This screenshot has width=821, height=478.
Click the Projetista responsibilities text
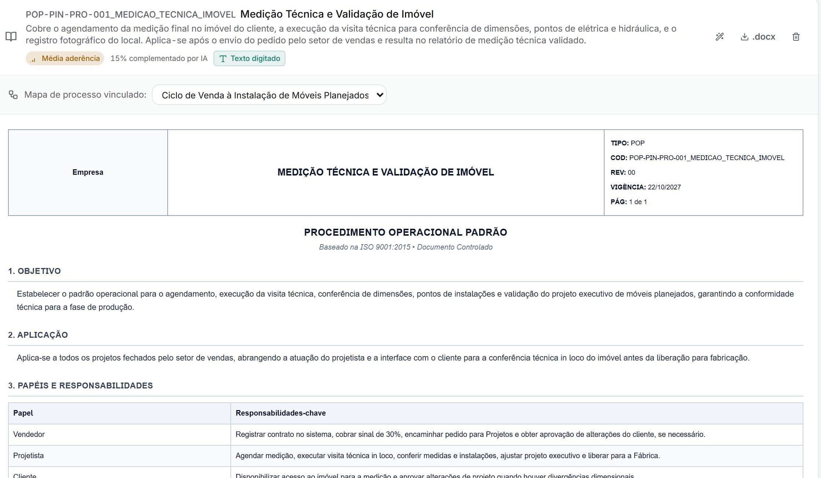point(448,456)
